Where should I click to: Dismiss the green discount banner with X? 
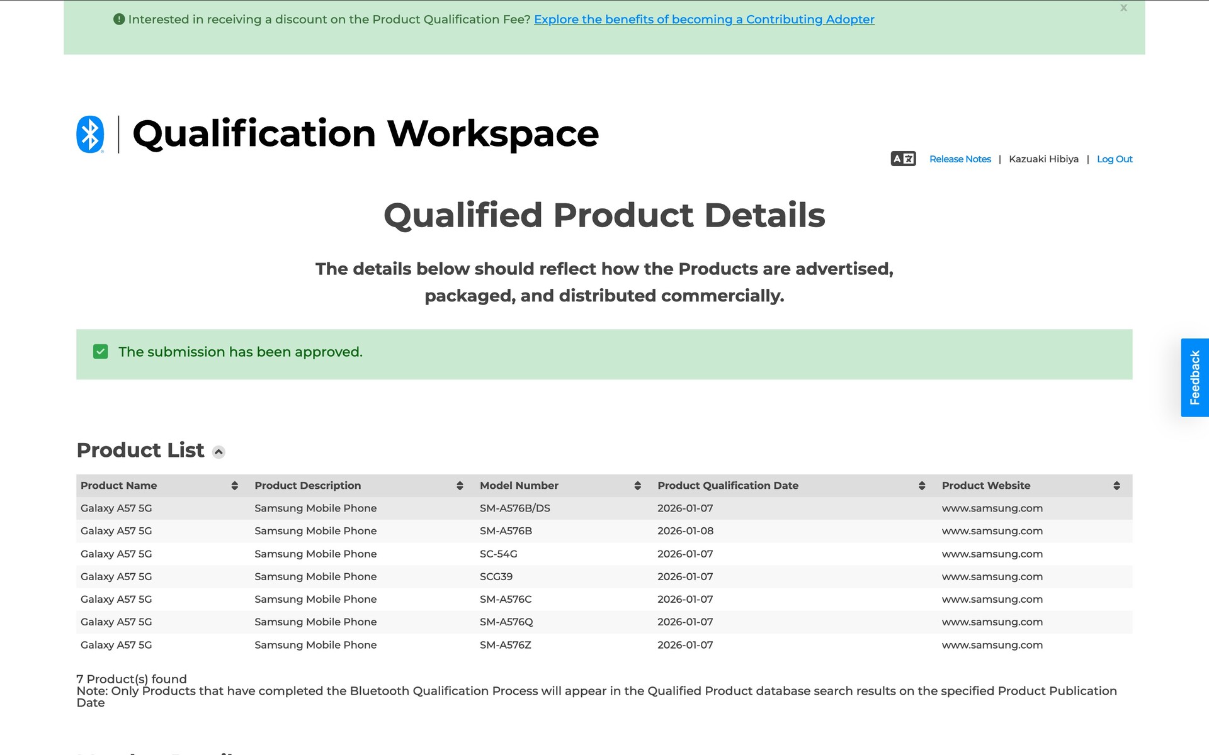click(x=1123, y=8)
